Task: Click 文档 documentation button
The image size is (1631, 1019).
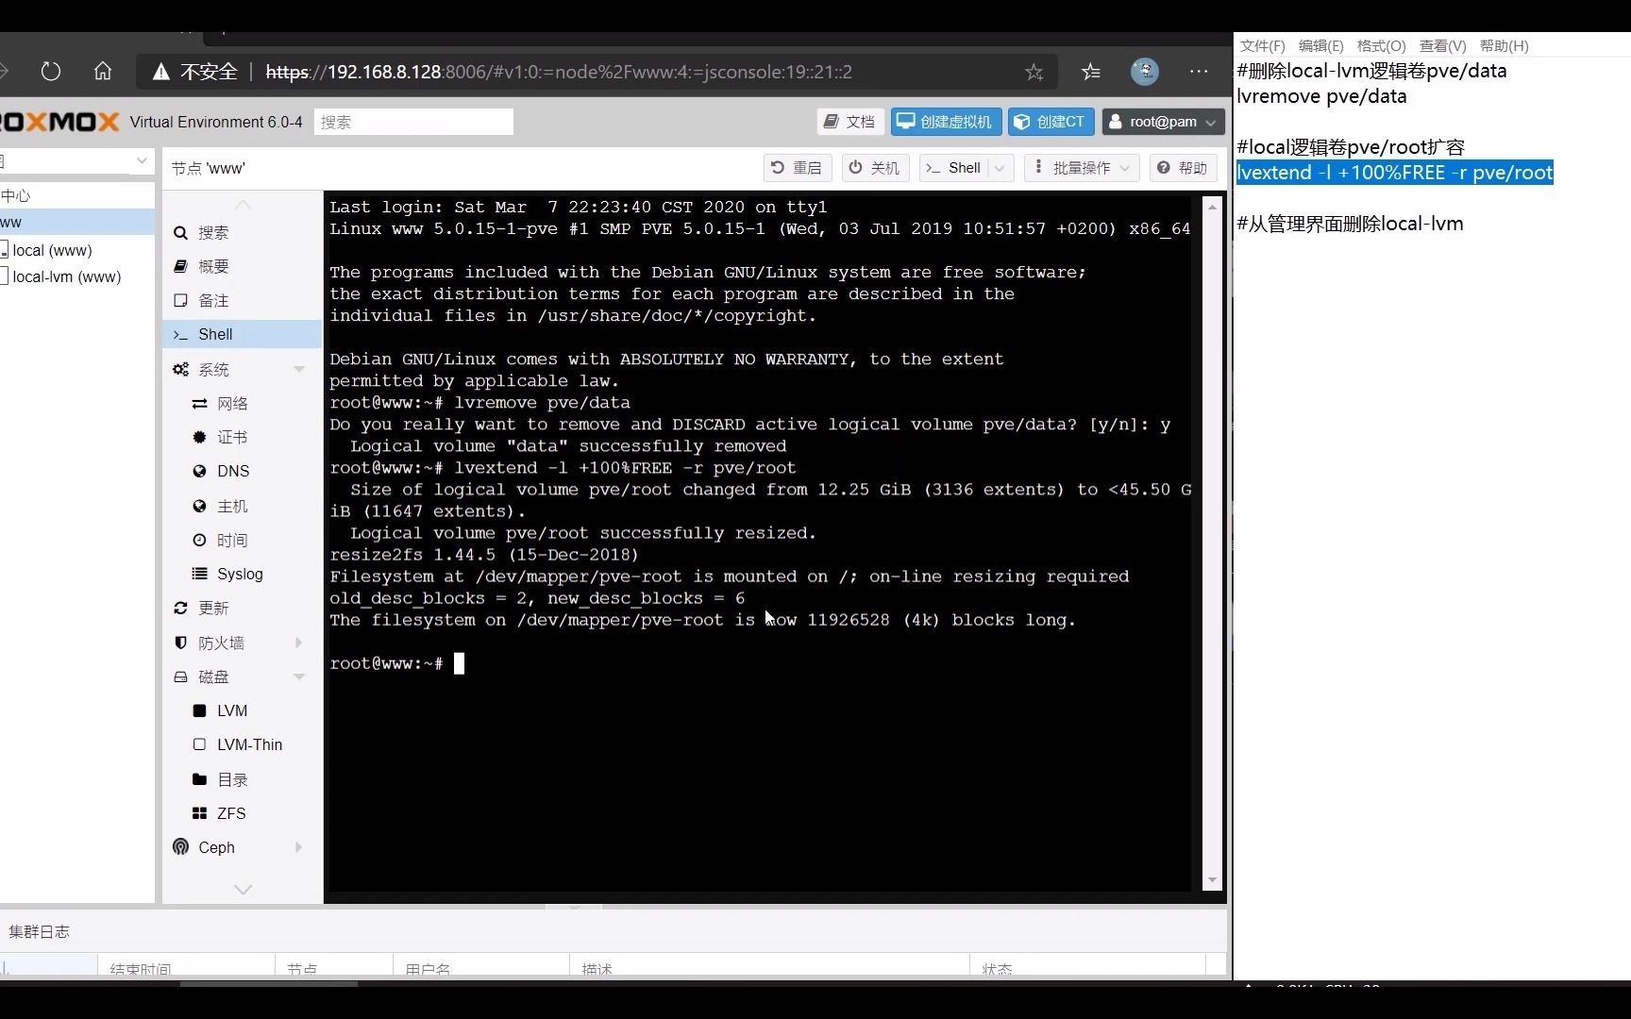Action: pos(850,122)
